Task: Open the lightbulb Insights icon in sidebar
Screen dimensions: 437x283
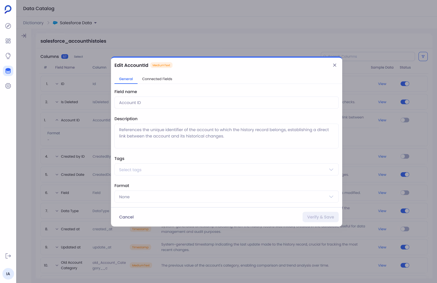Action: click(8, 56)
